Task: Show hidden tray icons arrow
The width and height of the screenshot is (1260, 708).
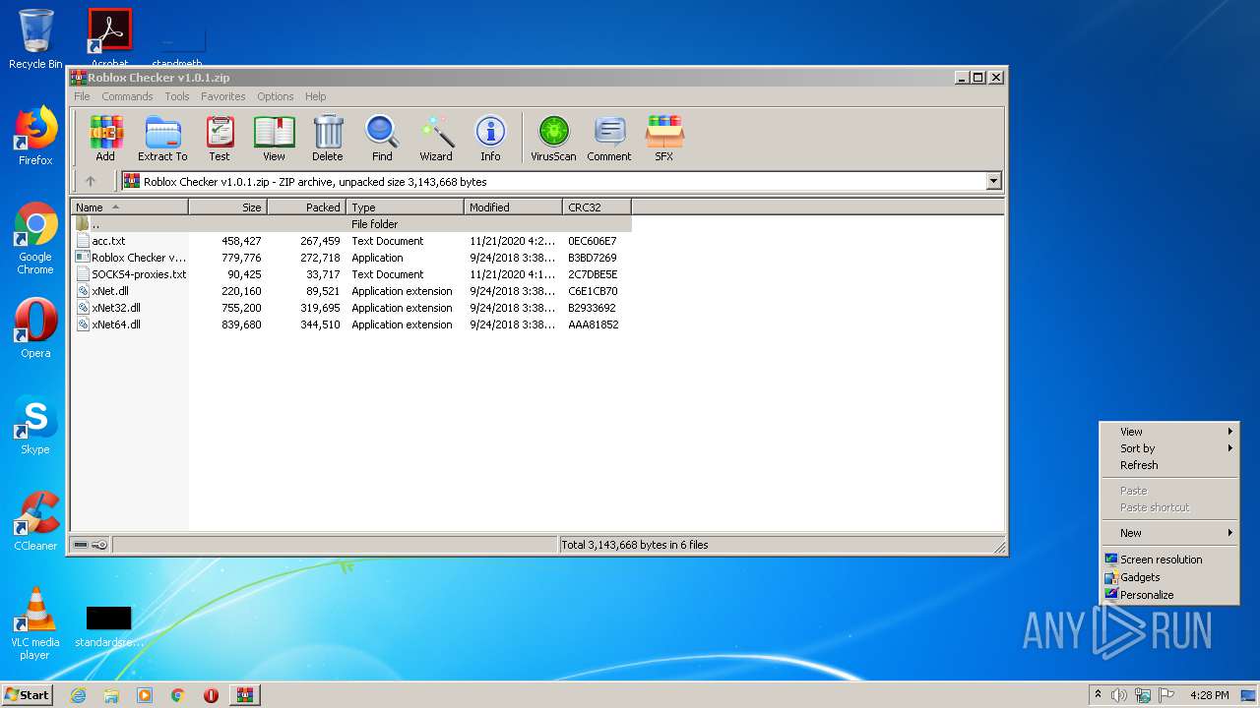Action: [x=1098, y=695]
